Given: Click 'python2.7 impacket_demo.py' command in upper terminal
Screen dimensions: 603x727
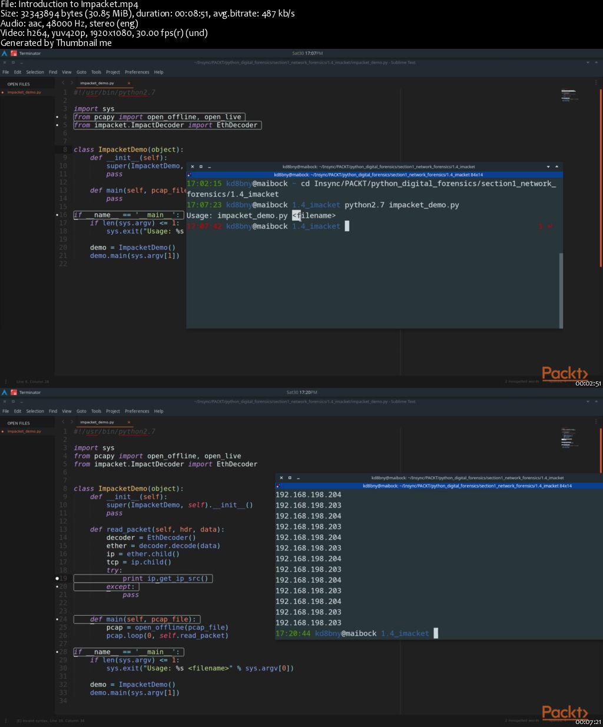Looking at the screenshot, I should 402,205.
